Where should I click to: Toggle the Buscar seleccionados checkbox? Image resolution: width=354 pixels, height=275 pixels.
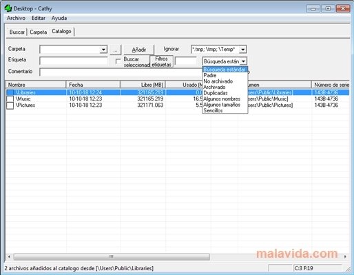pyautogui.click(x=118, y=61)
